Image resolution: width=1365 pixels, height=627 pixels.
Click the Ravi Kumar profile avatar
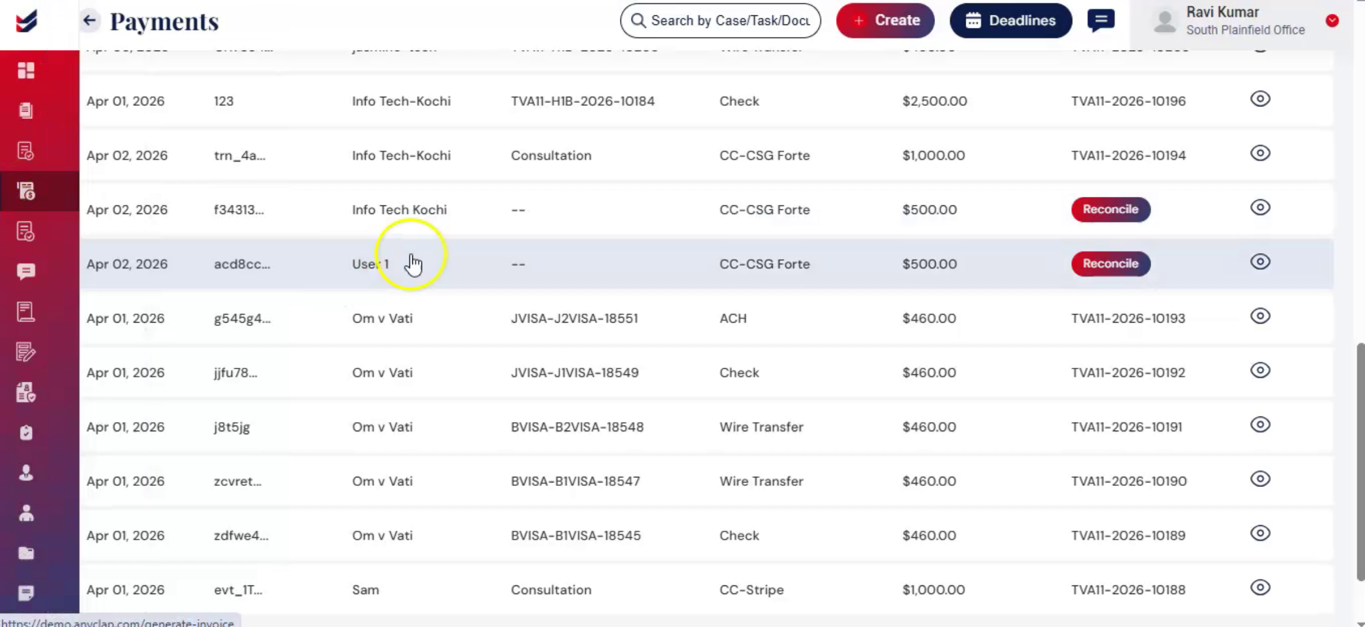[x=1164, y=21]
